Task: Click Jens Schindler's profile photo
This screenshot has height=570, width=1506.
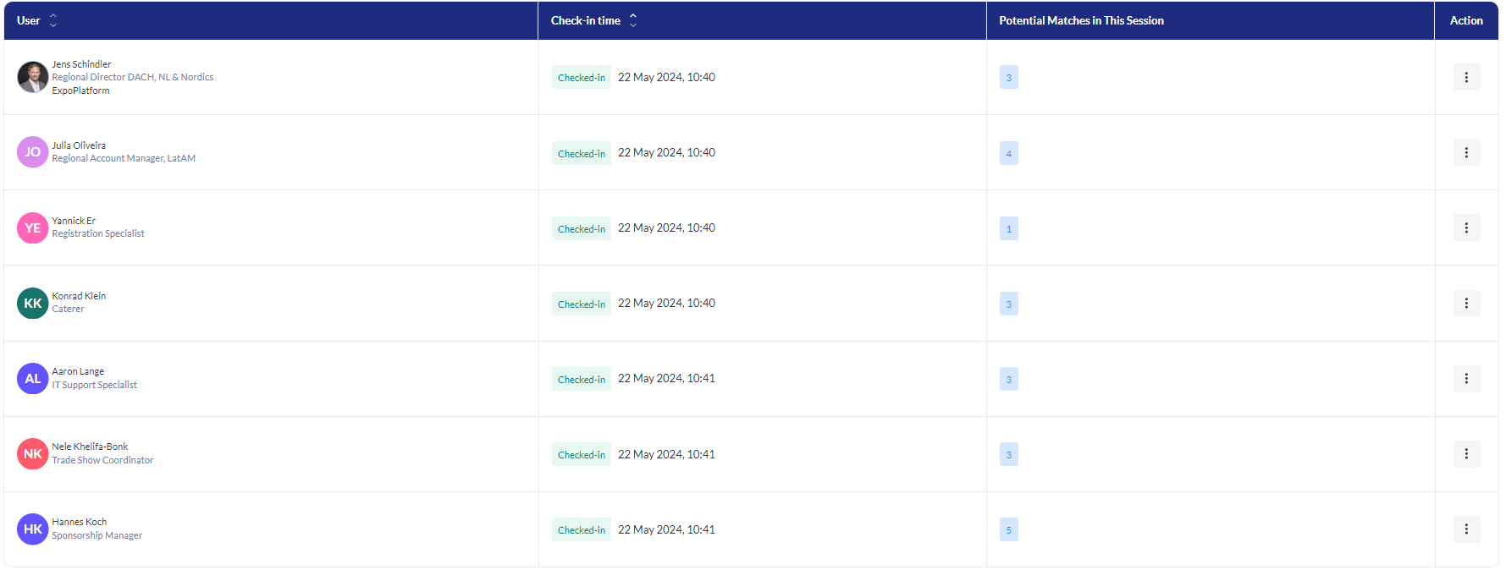Action: (32, 77)
